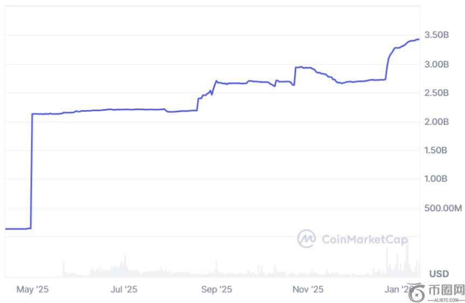Click the USD currency label

coord(439,274)
